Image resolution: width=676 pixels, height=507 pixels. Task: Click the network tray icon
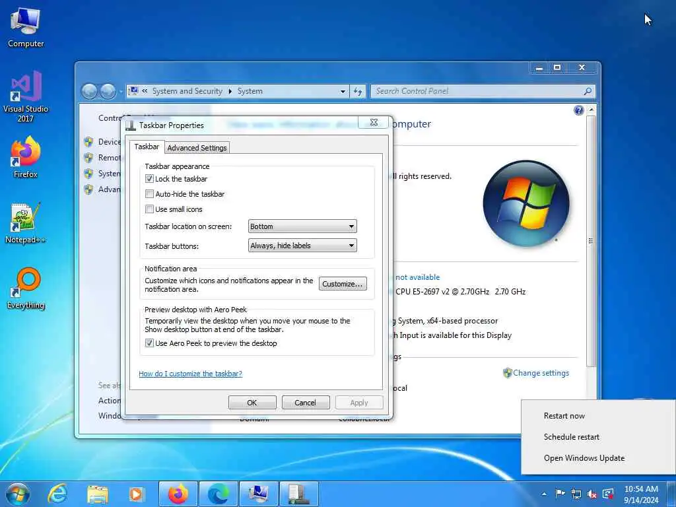(x=576, y=494)
